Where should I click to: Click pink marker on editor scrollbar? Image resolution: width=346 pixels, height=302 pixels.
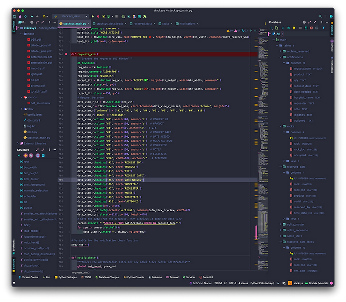click(256, 232)
